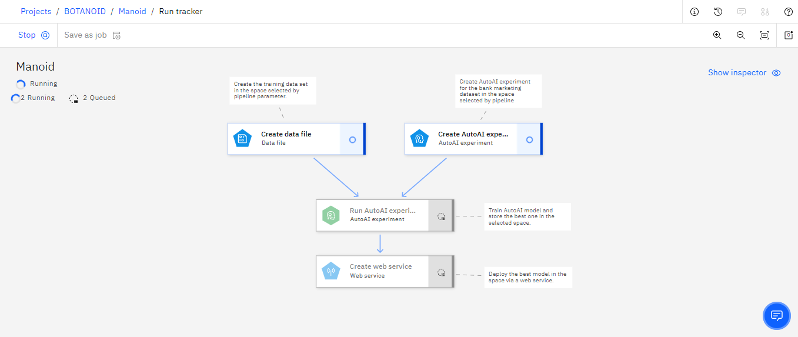Viewport: 798px width, 337px height.
Task: Open run history clock icon
Action: coord(718,12)
